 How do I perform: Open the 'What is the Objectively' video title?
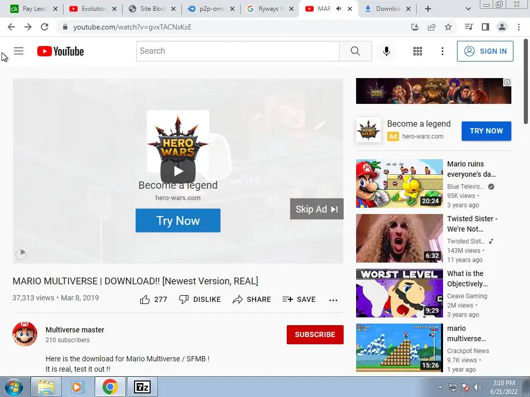467,279
